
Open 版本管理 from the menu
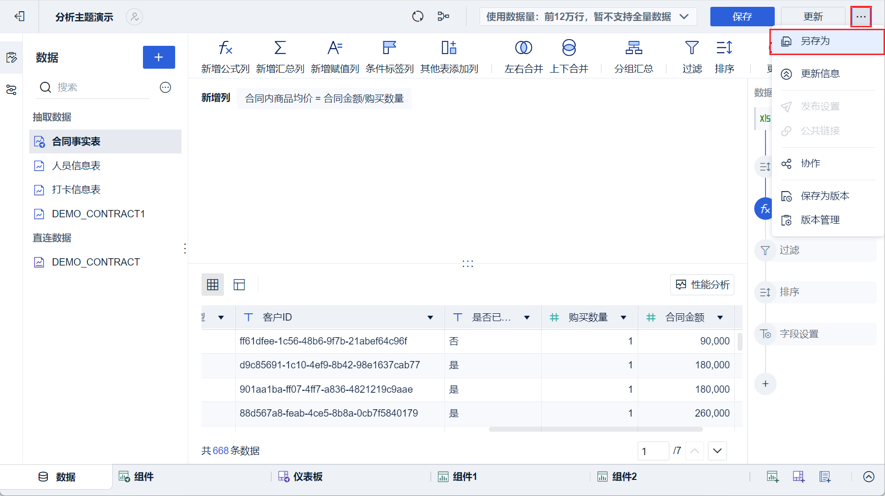coord(827,220)
